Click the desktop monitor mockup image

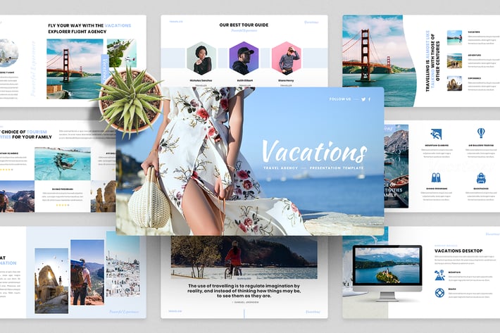click(387, 273)
